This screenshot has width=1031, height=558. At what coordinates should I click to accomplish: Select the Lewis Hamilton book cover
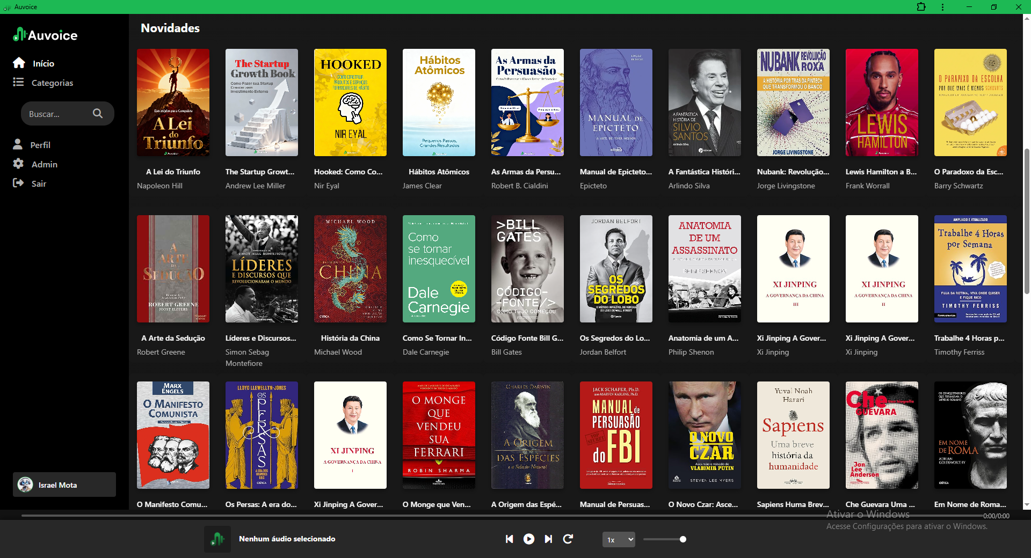pyautogui.click(x=882, y=102)
